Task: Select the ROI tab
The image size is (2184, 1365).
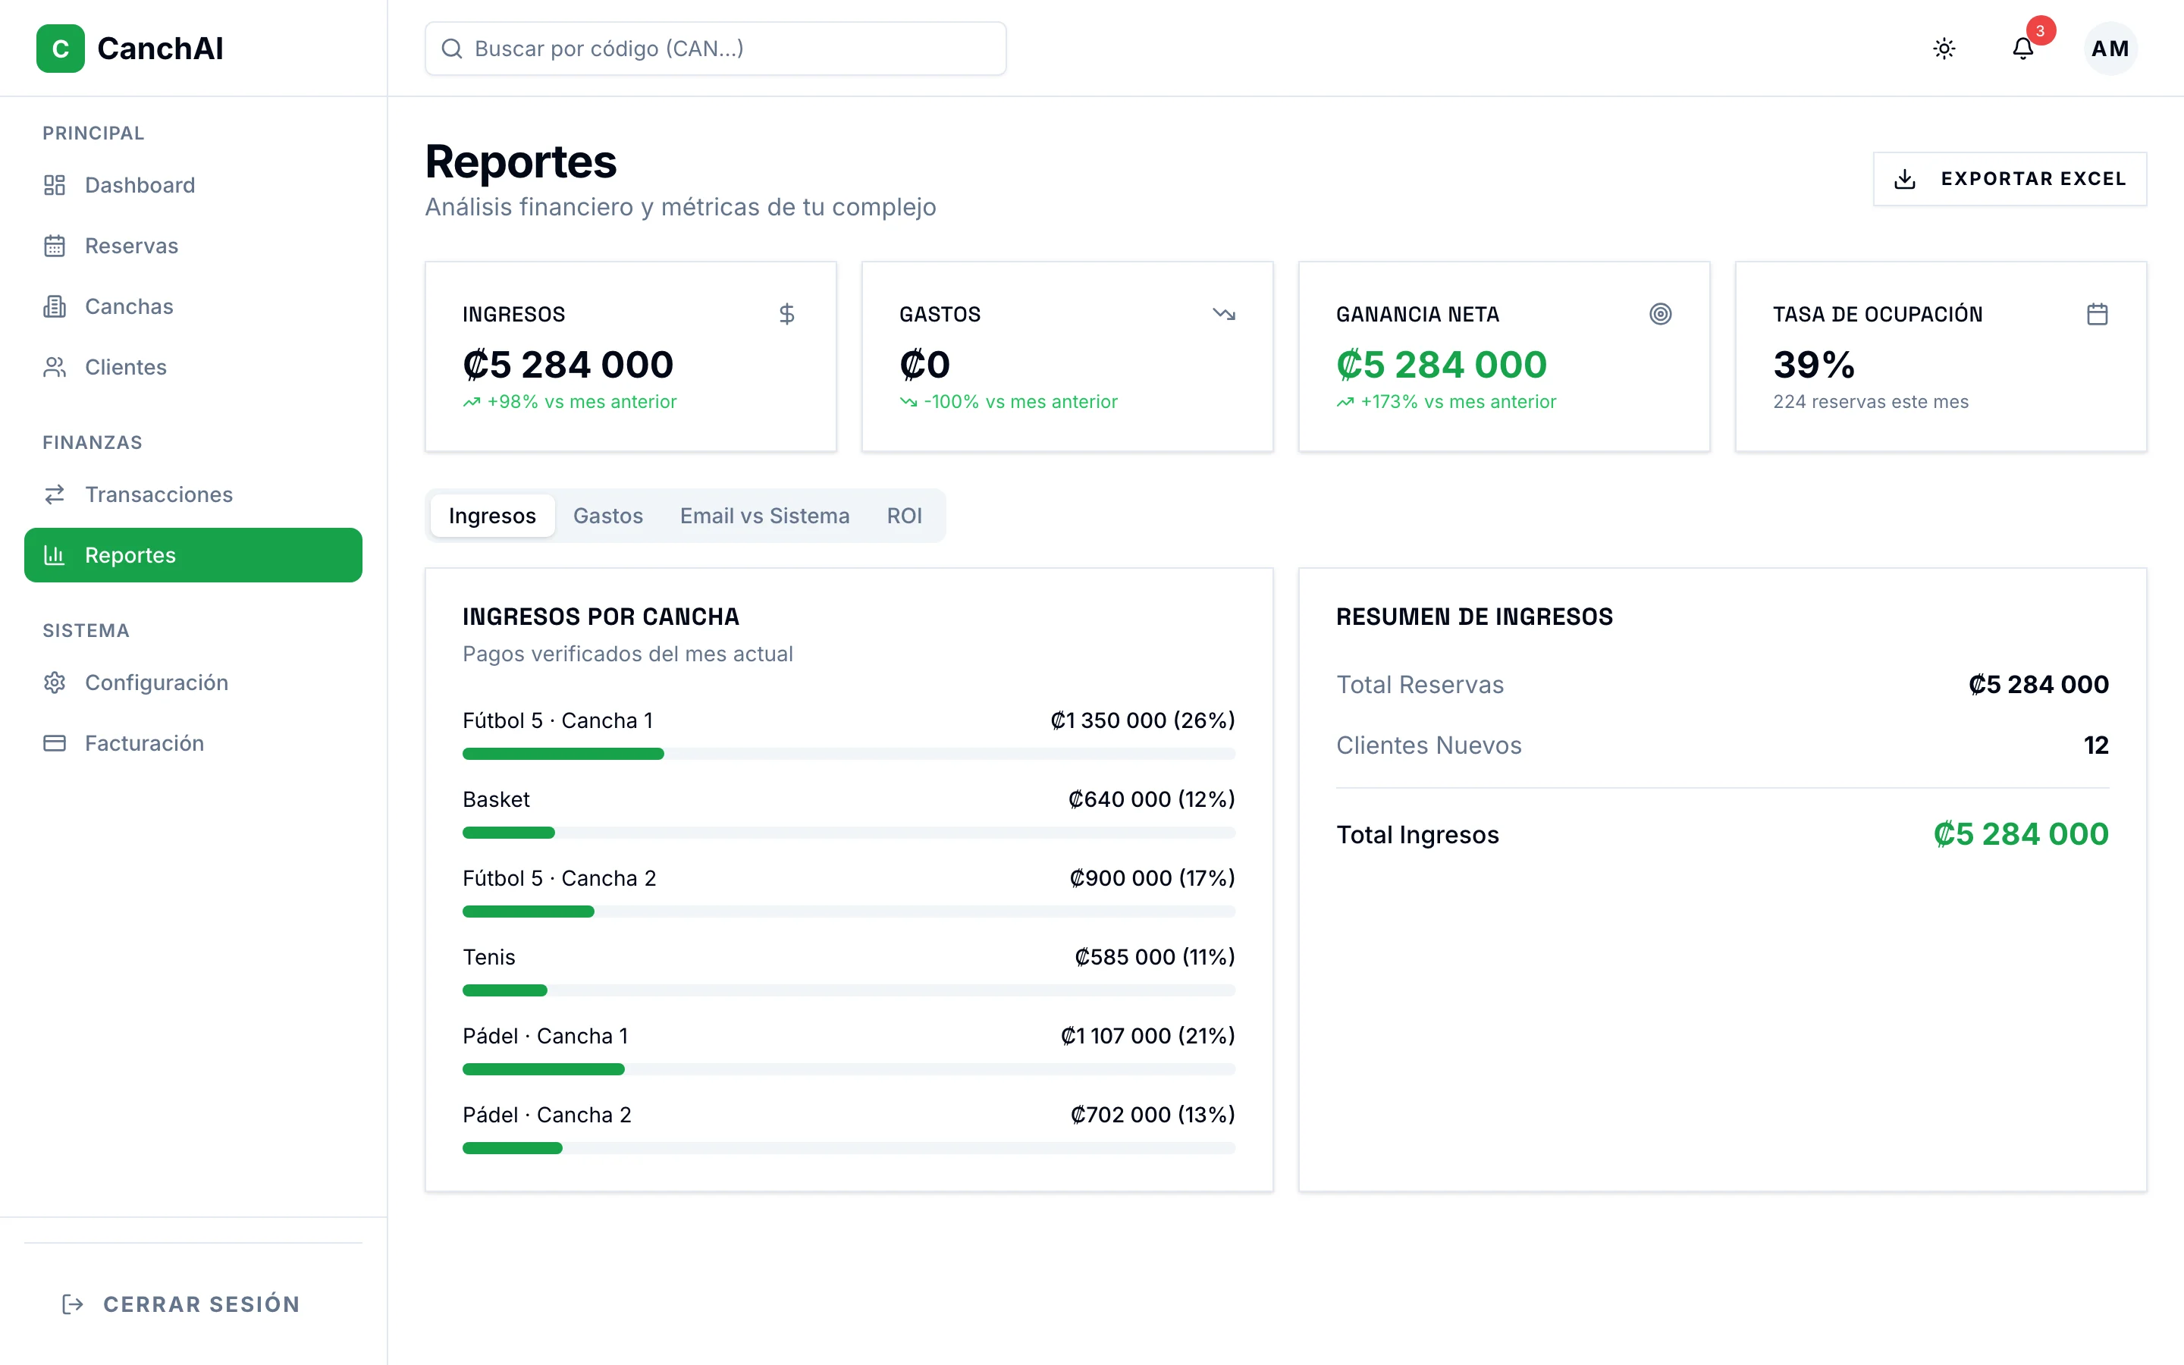Action: pos(903,516)
